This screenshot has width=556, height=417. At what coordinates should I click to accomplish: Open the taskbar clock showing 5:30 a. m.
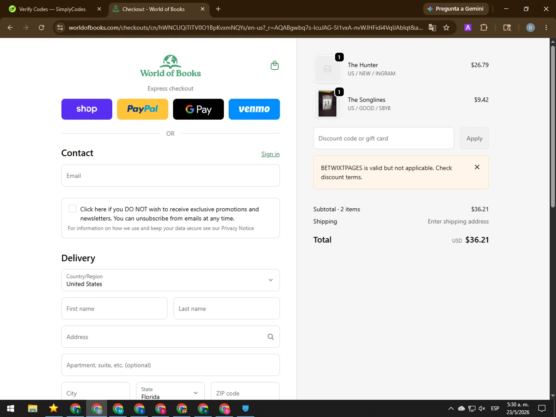tap(518, 408)
